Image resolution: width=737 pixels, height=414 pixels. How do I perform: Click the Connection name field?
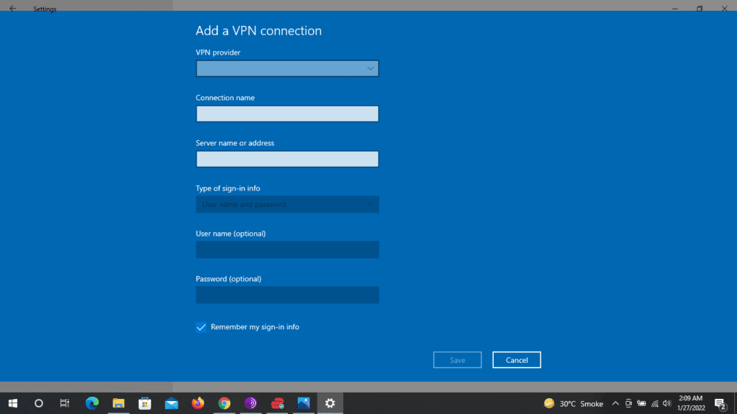(287, 114)
